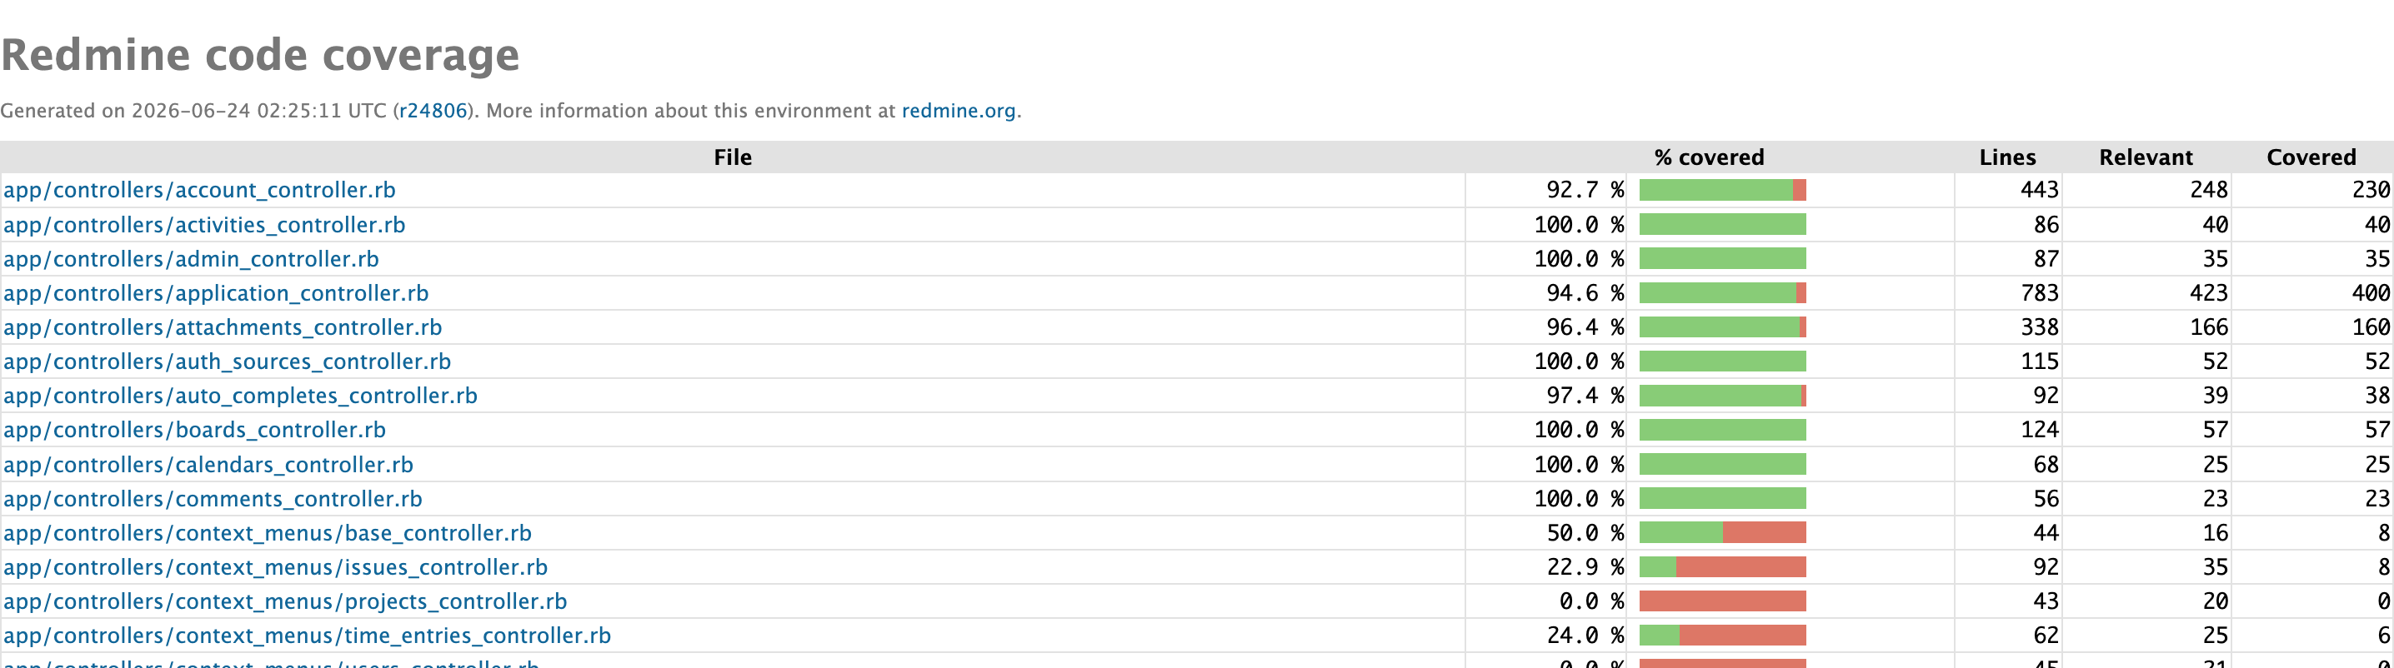Open admin_controller.rb file link

192,258
